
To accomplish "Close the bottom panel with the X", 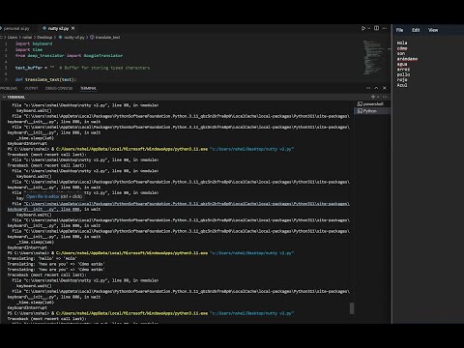I will tap(385, 88).
